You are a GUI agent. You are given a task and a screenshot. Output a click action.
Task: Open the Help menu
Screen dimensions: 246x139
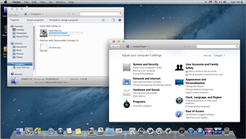[x=71, y=2]
